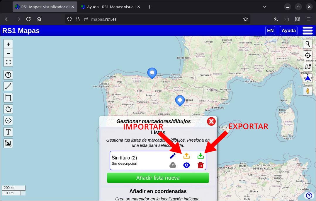
Task: Open the route planning tool
Action: [308, 67]
